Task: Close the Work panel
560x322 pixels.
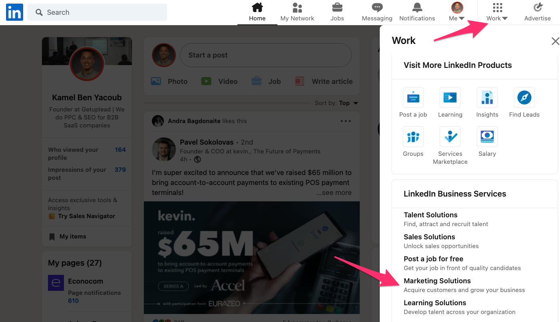Action: (555, 41)
